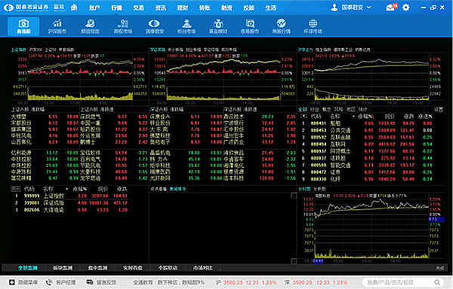Select the 沪深主力 chart tab
The width and height of the screenshot is (453, 289).
point(306,50)
